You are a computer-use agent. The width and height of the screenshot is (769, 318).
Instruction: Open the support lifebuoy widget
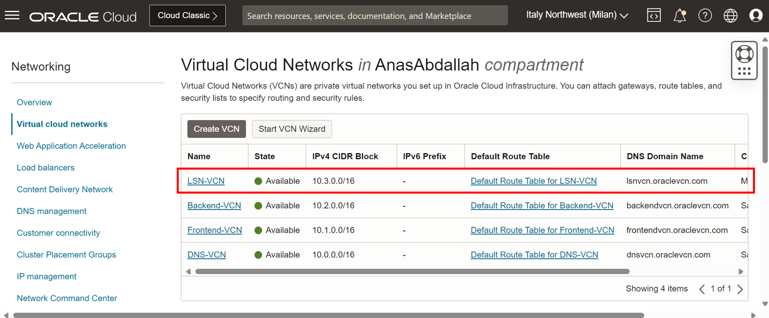pos(744,60)
